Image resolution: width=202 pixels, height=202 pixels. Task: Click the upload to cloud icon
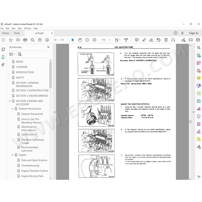pyautogui.click(x=18, y=40)
